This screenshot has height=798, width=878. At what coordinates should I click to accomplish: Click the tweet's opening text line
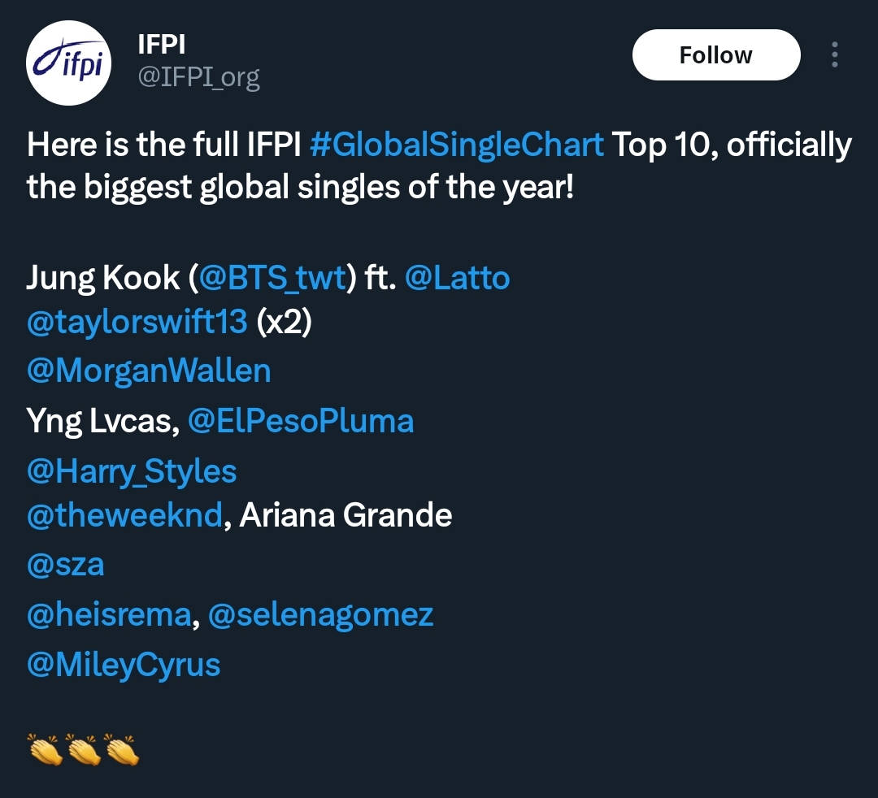[440, 145]
